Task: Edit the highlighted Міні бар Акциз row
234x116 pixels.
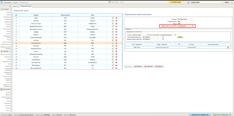Action: click(113, 43)
